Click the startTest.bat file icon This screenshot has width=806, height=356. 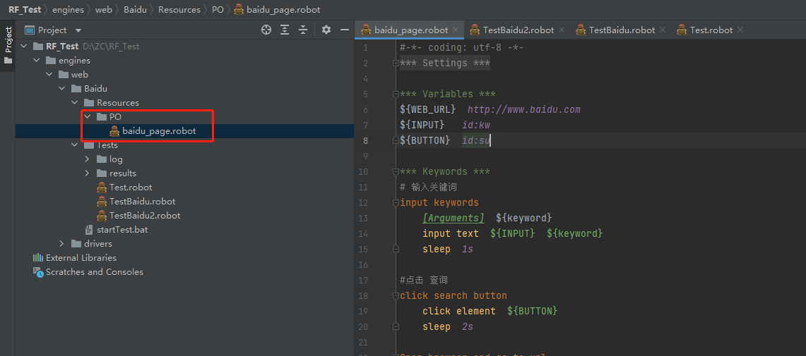[x=88, y=230]
